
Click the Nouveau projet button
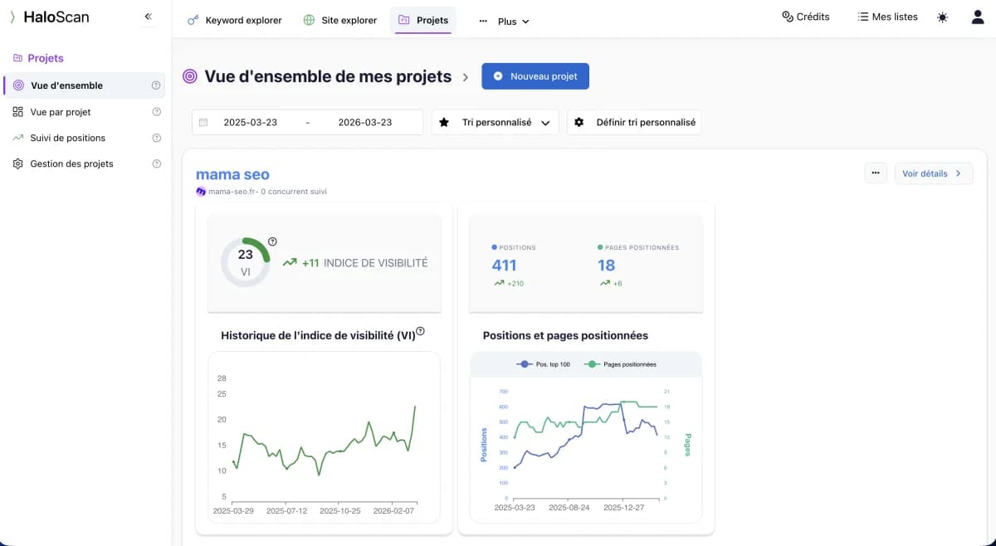pyautogui.click(x=535, y=76)
